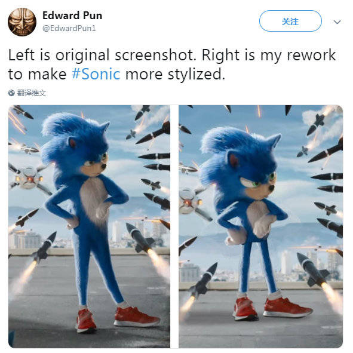
Task: Open Edward Pun's round profile avatar
Action: point(22,22)
